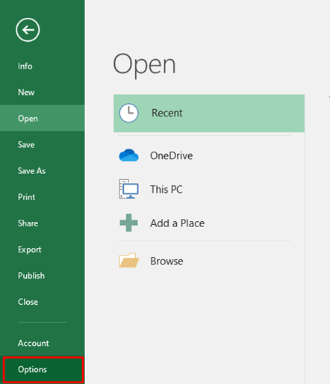Open the Info page
This screenshot has height=384, width=330.
click(43, 66)
